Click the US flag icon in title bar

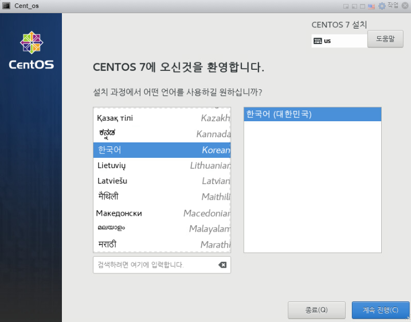point(371,6)
